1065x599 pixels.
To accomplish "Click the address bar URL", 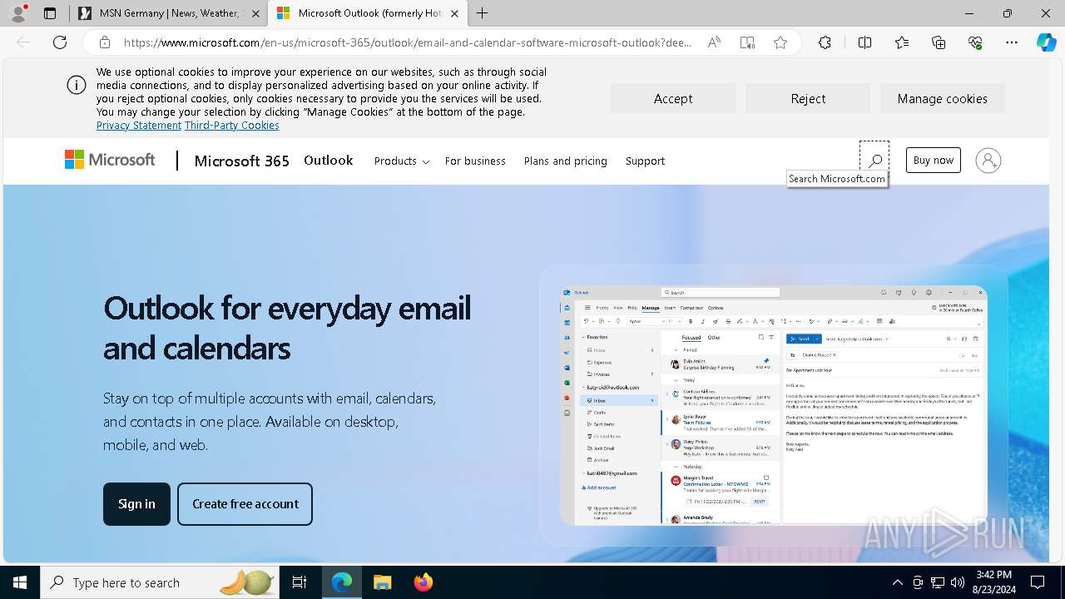I will 408,42.
